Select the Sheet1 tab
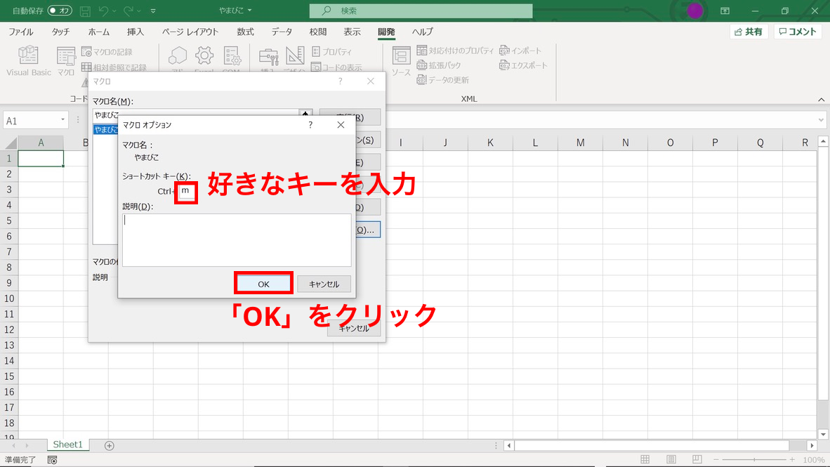This screenshot has width=830, height=467. pyautogui.click(x=67, y=445)
